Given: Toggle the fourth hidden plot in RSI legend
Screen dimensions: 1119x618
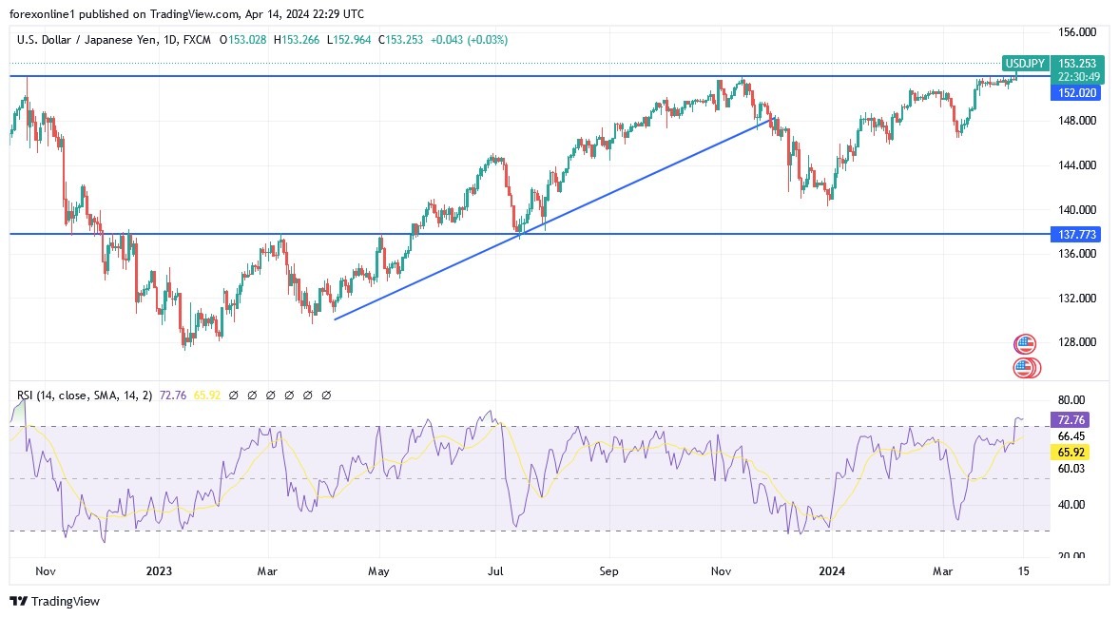Looking at the screenshot, I should tap(288, 395).
